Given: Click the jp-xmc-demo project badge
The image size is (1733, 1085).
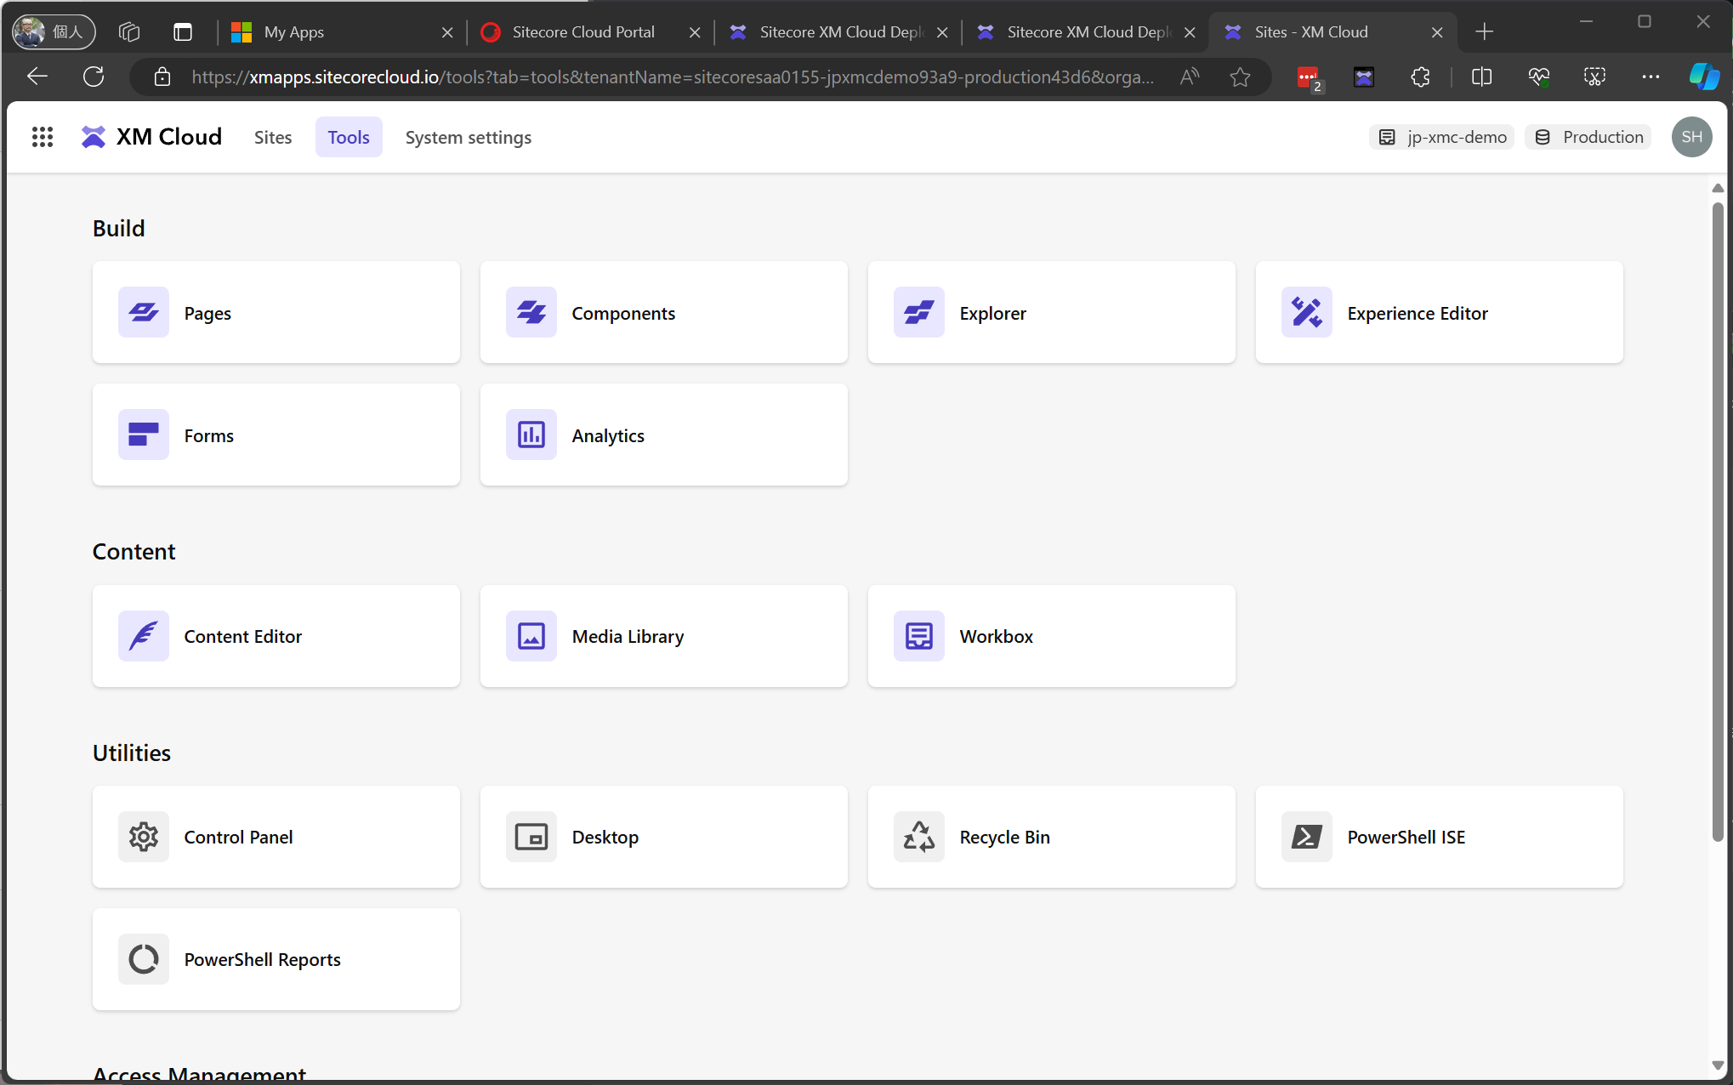Looking at the screenshot, I should point(1442,137).
